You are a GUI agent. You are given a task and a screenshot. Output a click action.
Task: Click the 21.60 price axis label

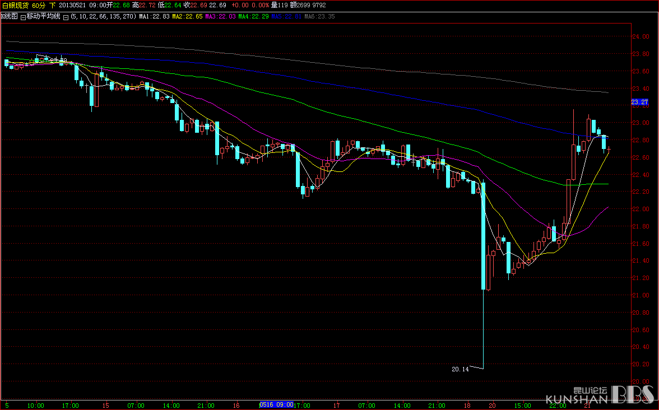[x=640, y=243]
